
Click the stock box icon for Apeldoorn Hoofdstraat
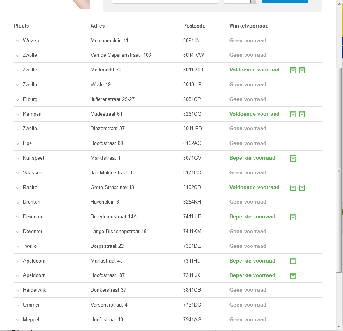(x=293, y=275)
